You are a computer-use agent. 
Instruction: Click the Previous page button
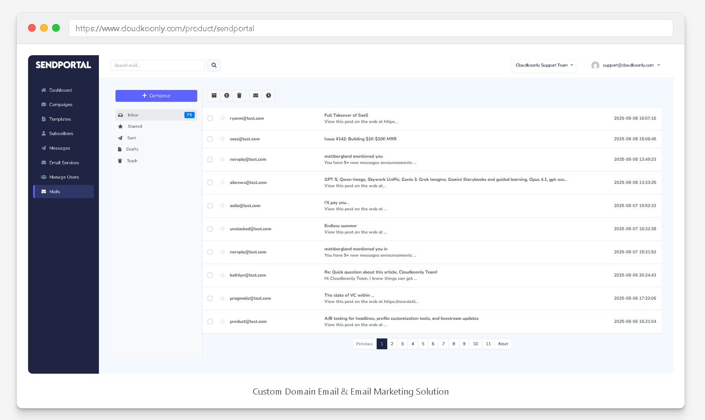tap(364, 344)
